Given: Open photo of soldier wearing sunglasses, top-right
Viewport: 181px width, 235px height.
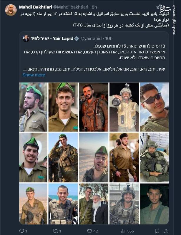Looking at the screenshot, I should tap(154, 107).
